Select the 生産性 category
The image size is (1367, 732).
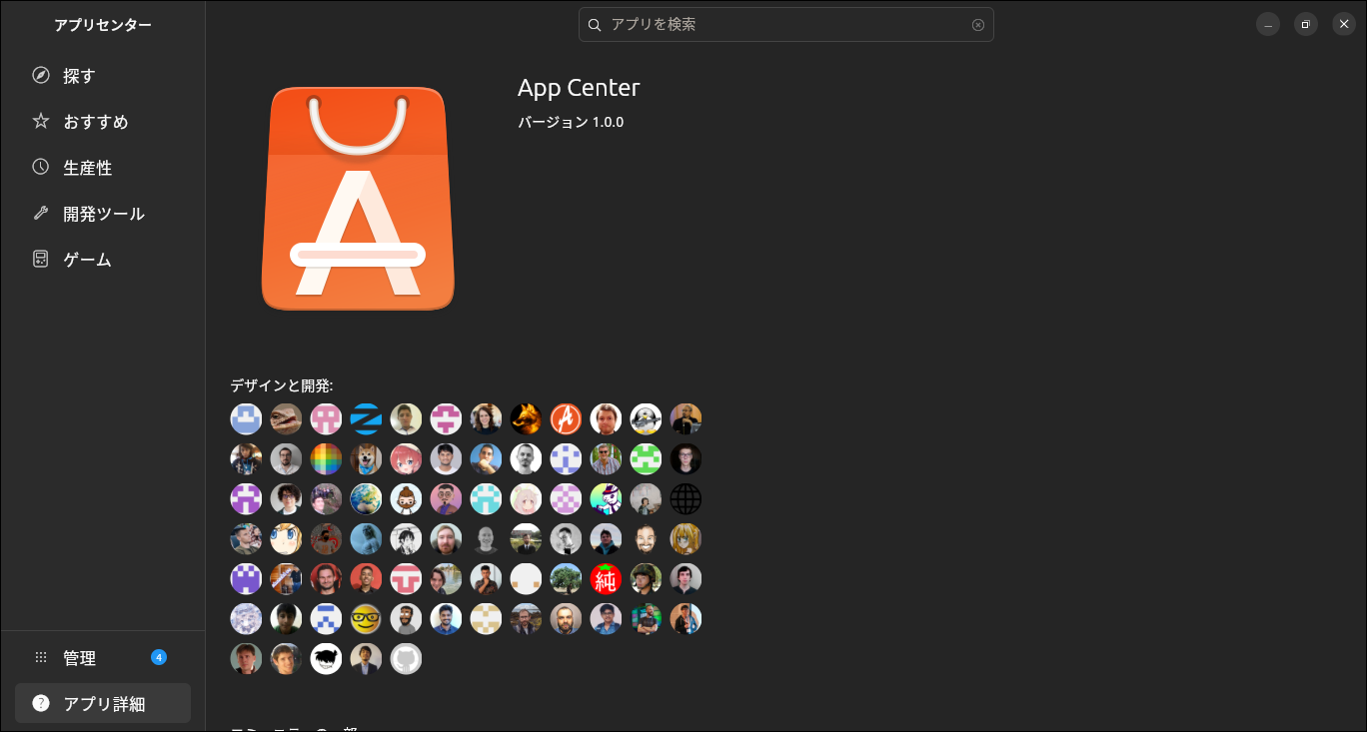point(103,168)
